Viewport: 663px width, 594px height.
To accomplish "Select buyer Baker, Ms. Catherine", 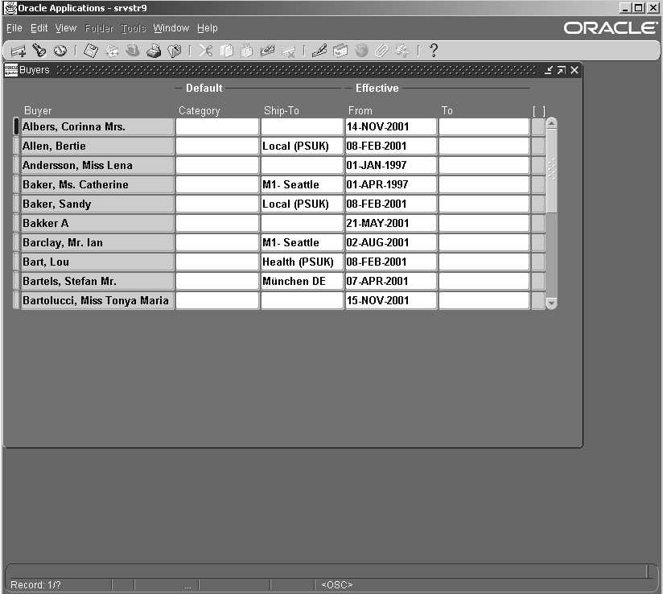I will (x=97, y=184).
